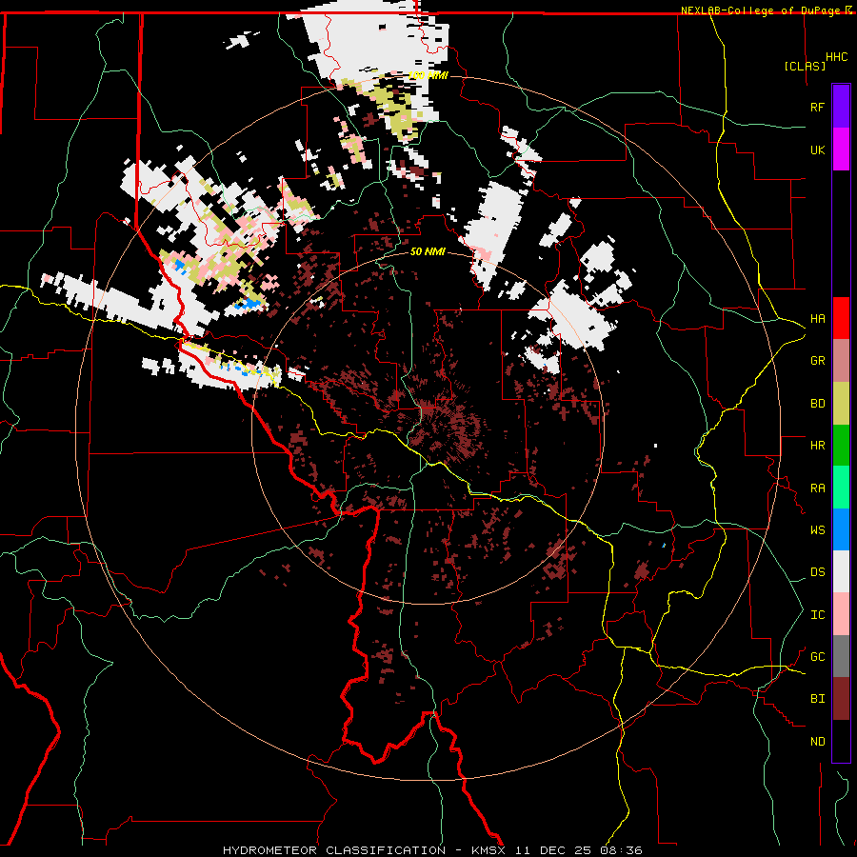Click the RF legend label
The height and width of the screenshot is (857, 857).
click(818, 107)
